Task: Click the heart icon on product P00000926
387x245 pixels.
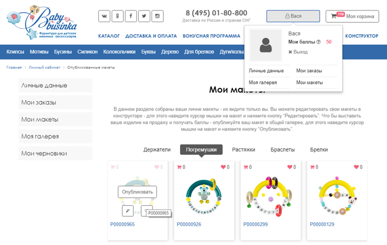Action: click(x=224, y=167)
